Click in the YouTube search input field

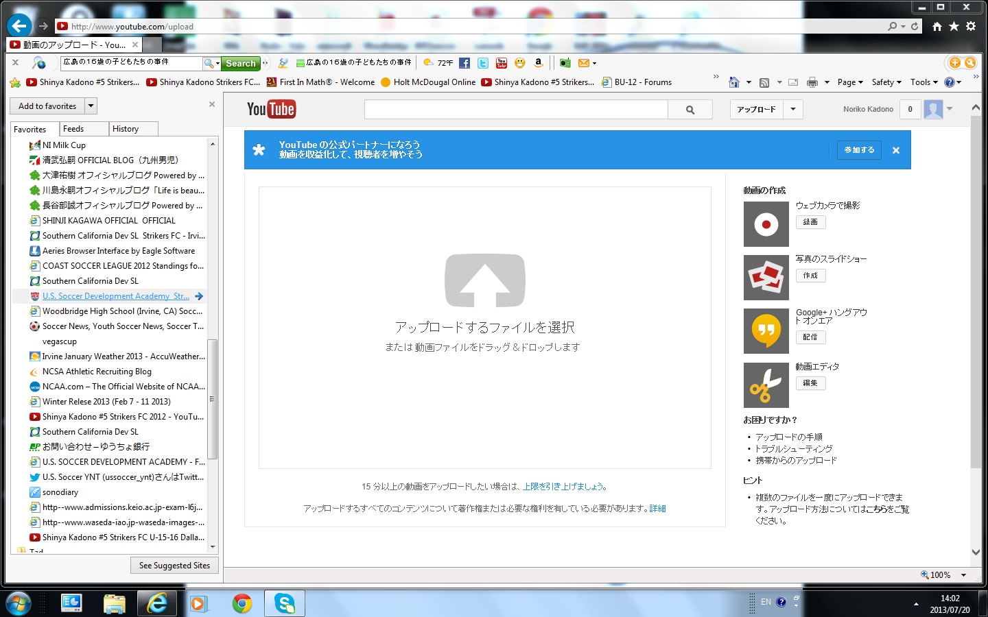[516, 110]
